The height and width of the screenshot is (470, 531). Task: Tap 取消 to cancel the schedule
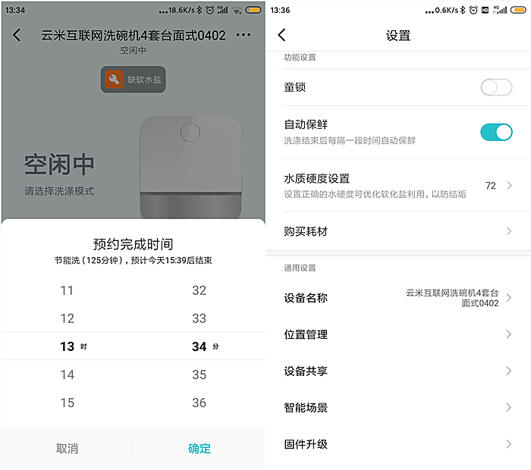pos(67,448)
